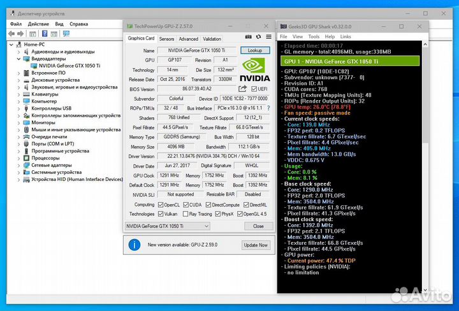Toggle the CUDA checkbox

[x=186, y=205]
